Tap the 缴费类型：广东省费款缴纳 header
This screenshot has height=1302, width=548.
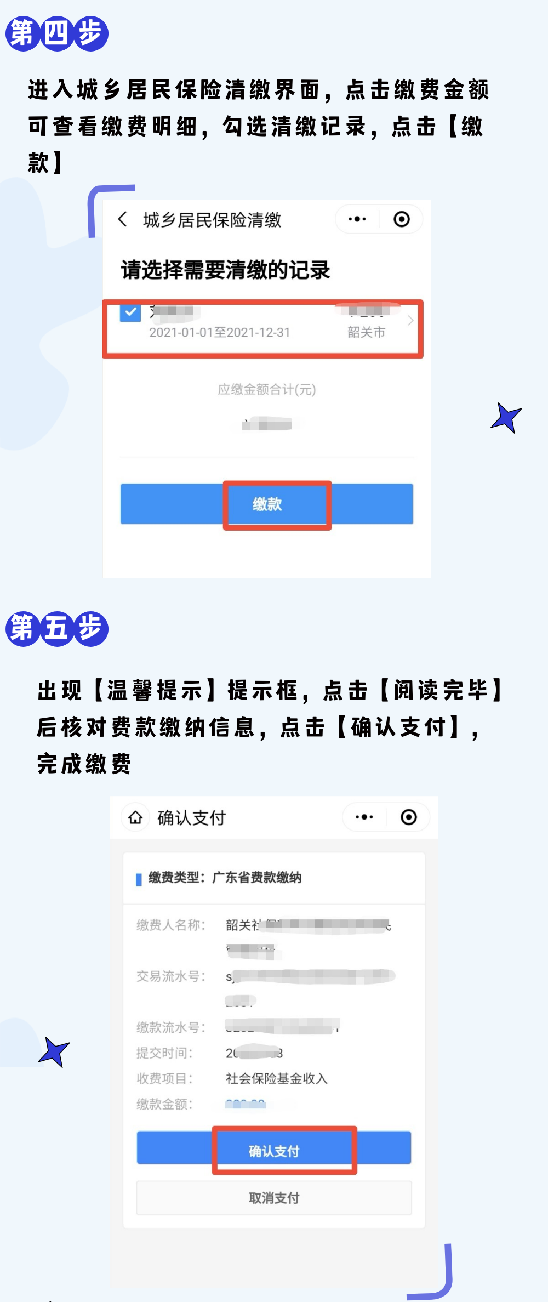(225, 878)
